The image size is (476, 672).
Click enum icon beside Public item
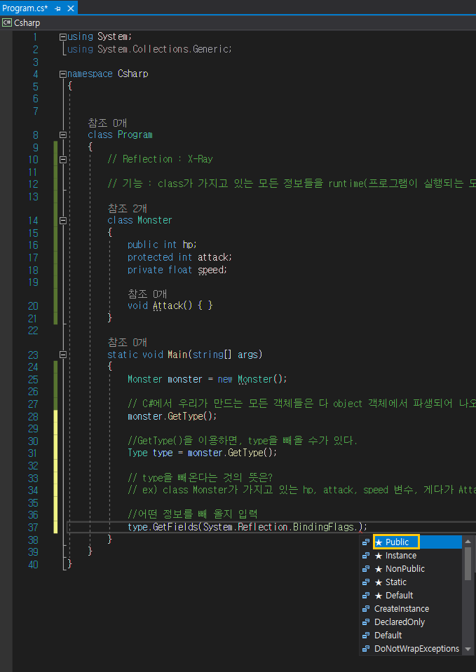click(366, 542)
